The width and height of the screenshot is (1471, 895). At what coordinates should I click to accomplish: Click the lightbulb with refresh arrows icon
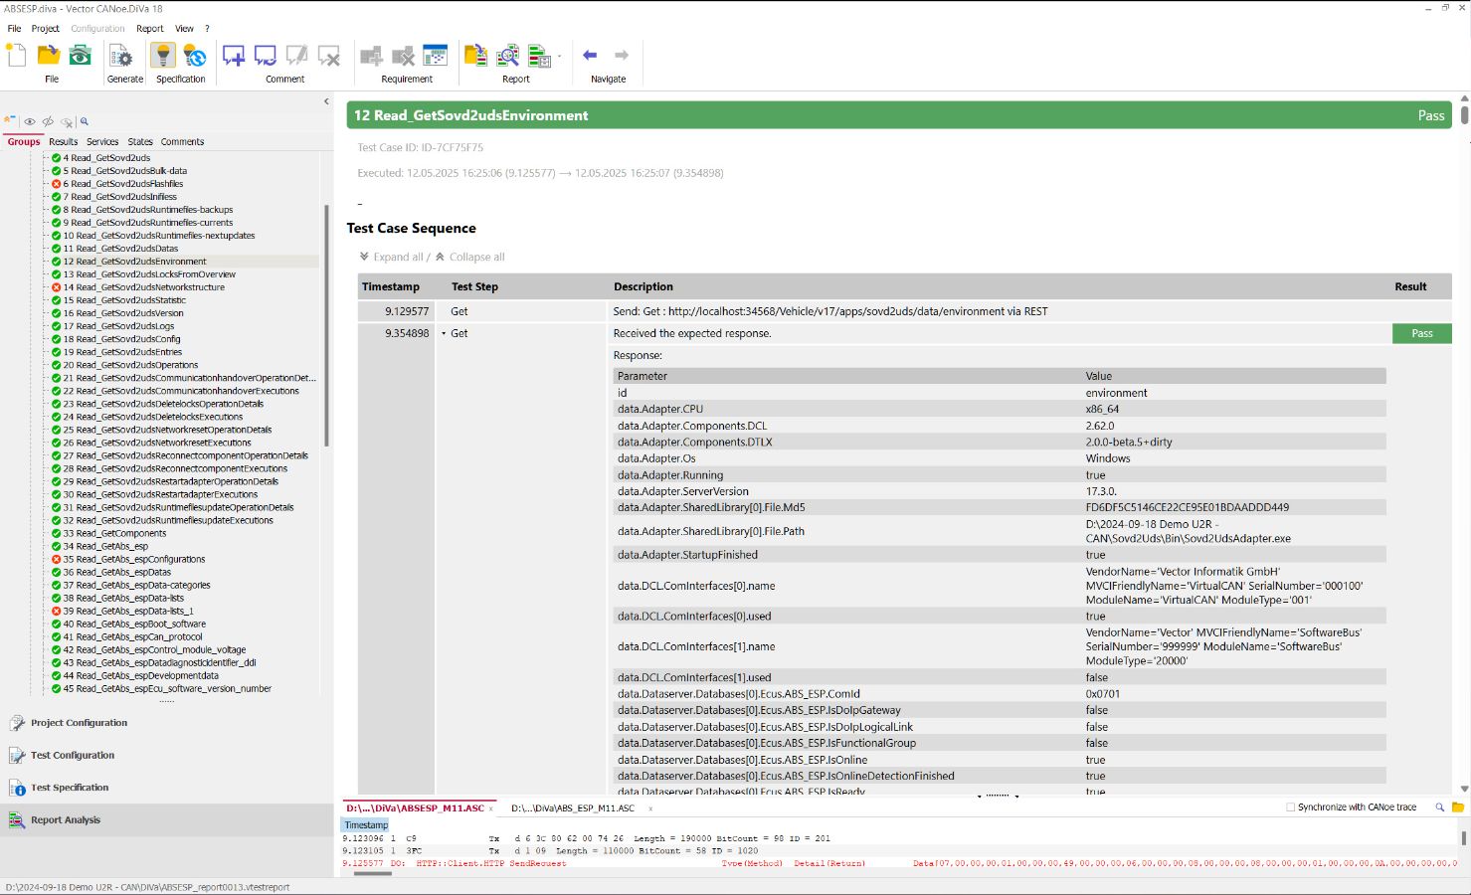coord(195,56)
